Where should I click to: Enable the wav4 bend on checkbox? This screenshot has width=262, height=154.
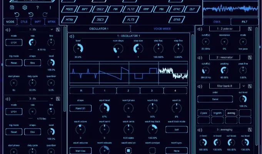(x=129, y=150)
